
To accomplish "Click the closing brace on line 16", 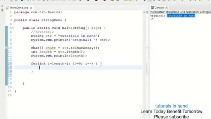I will coord(32,71).
